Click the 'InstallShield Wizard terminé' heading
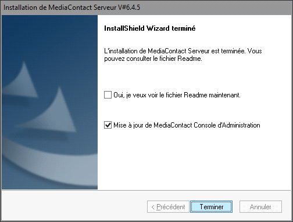The height and width of the screenshot is (222, 293). pos(150,28)
